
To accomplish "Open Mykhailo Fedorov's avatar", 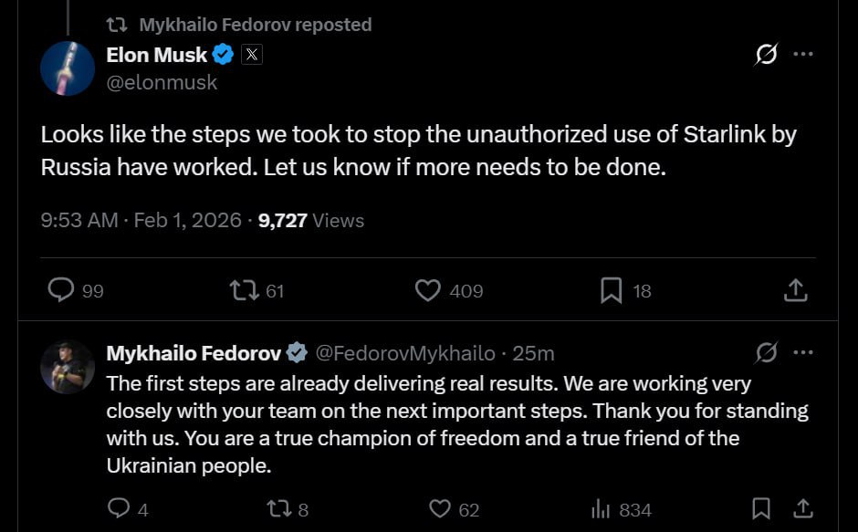I will point(68,367).
